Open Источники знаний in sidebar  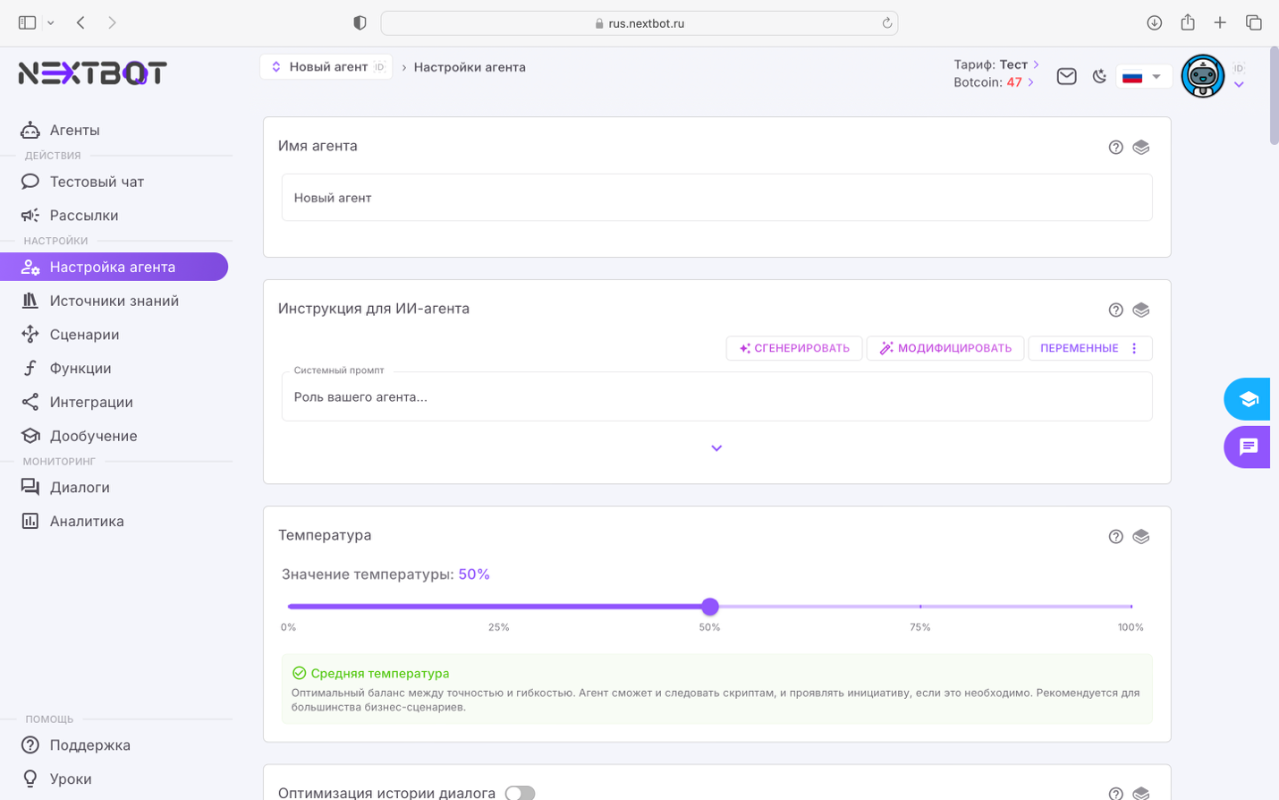[x=114, y=301]
